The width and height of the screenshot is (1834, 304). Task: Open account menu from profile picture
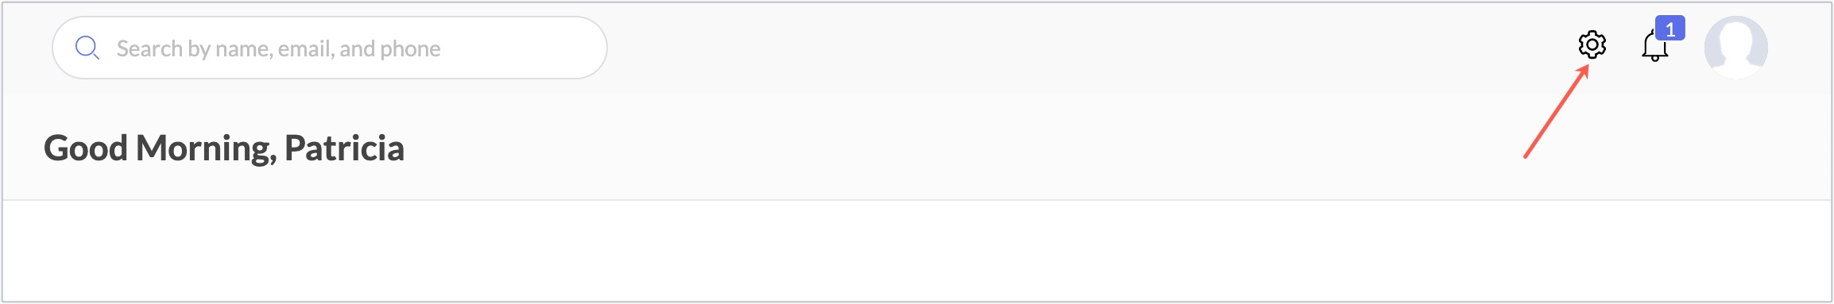1735,48
